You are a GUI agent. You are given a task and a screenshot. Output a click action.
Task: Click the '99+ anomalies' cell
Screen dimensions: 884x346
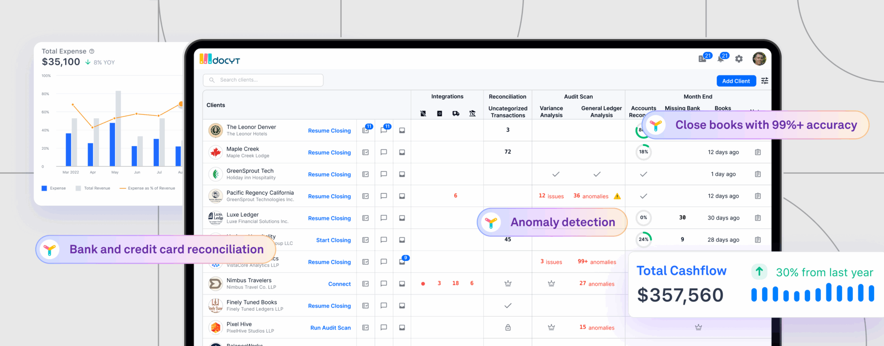597,262
